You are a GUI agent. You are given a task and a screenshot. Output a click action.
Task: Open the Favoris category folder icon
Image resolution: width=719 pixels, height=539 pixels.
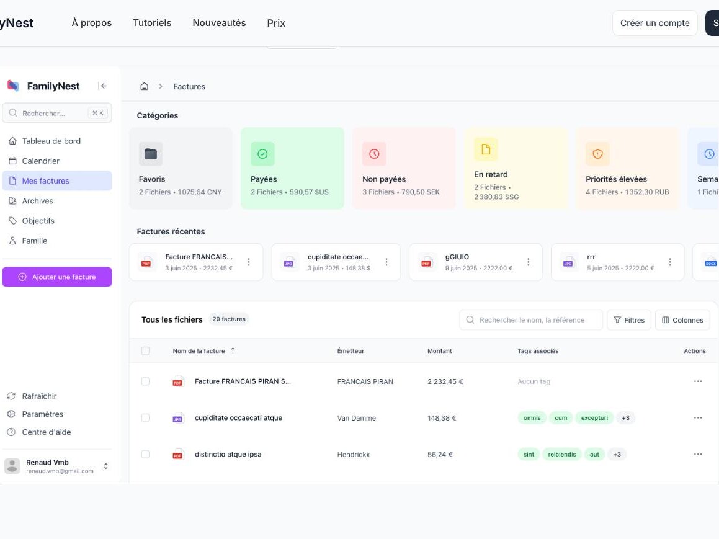(151, 154)
